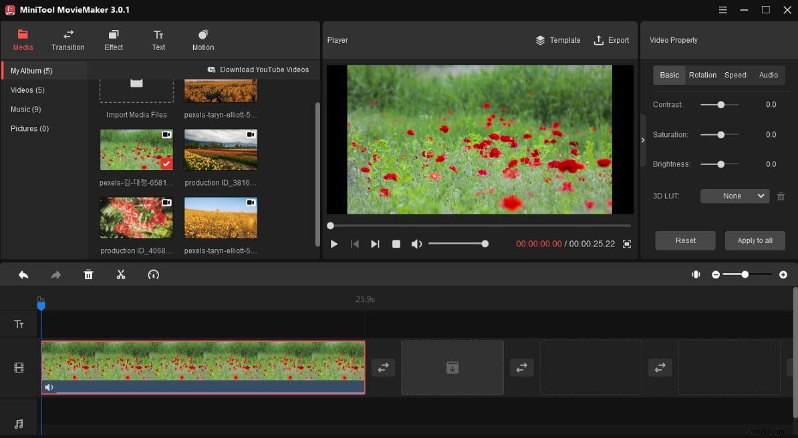Switch to the Rotation tab
Image resolution: width=798 pixels, height=438 pixels.
point(702,75)
